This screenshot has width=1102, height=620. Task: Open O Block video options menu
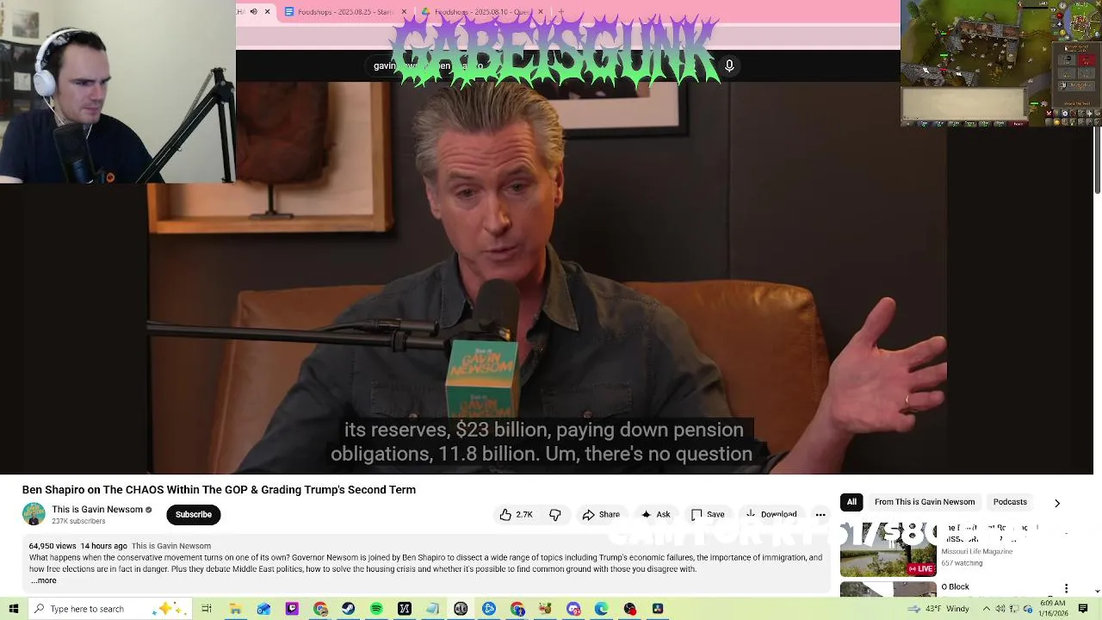click(1066, 588)
